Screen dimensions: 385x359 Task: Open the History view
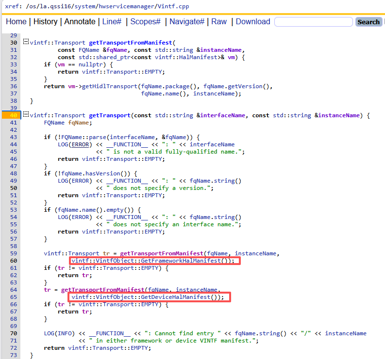[46, 22]
